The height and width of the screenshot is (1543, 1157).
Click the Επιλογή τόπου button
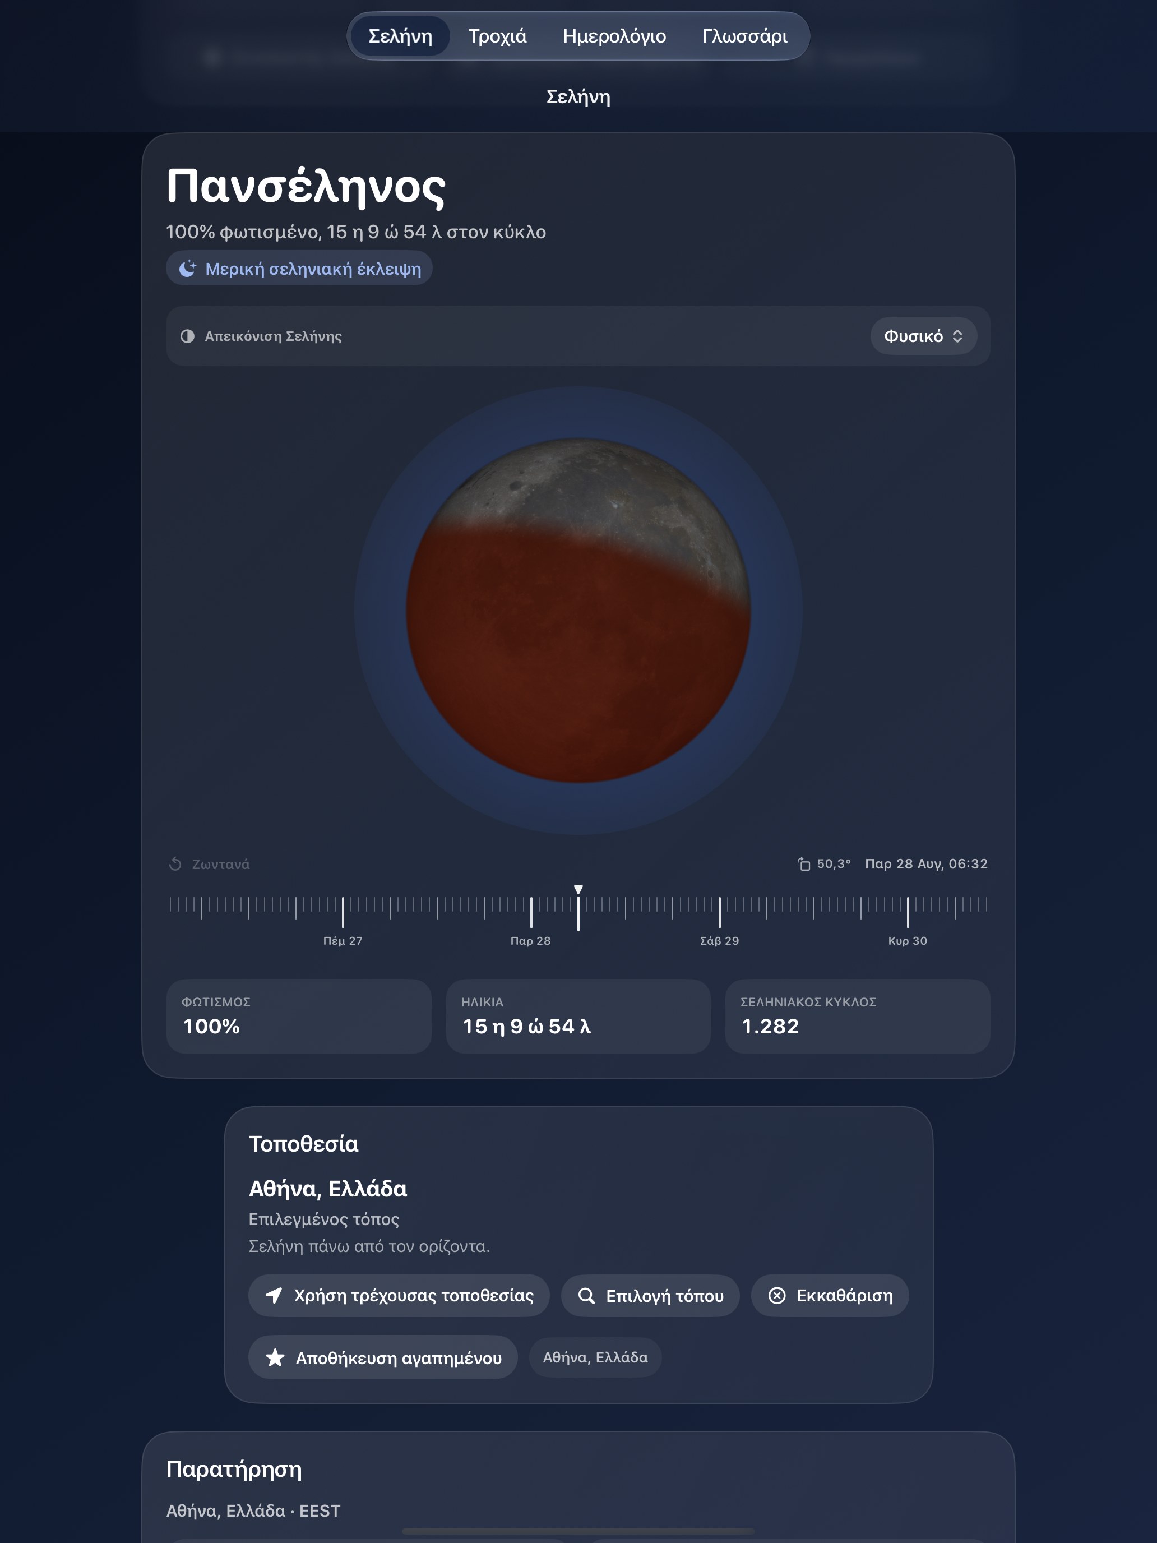[650, 1296]
